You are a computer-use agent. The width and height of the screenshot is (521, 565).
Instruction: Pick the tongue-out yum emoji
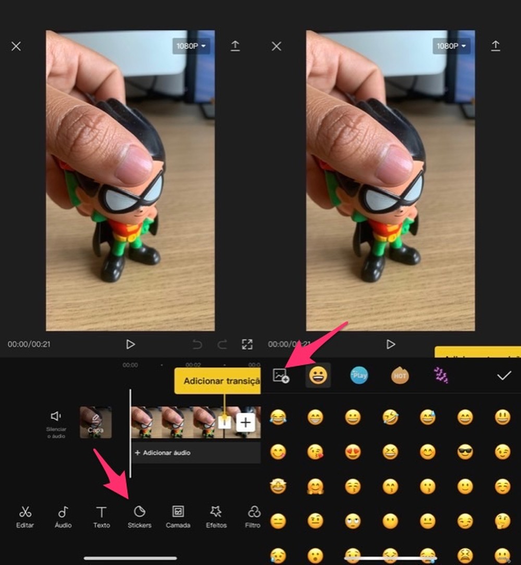click(278, 452)
